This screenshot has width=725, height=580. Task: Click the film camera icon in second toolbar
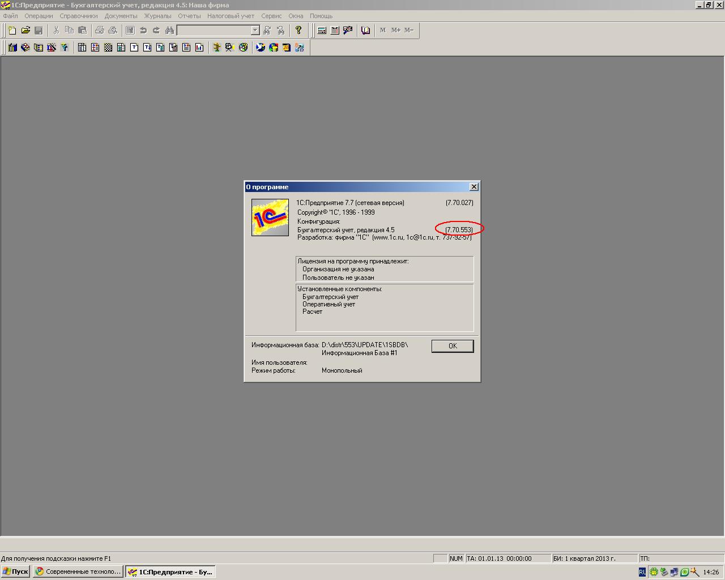(x=229, y=48)
